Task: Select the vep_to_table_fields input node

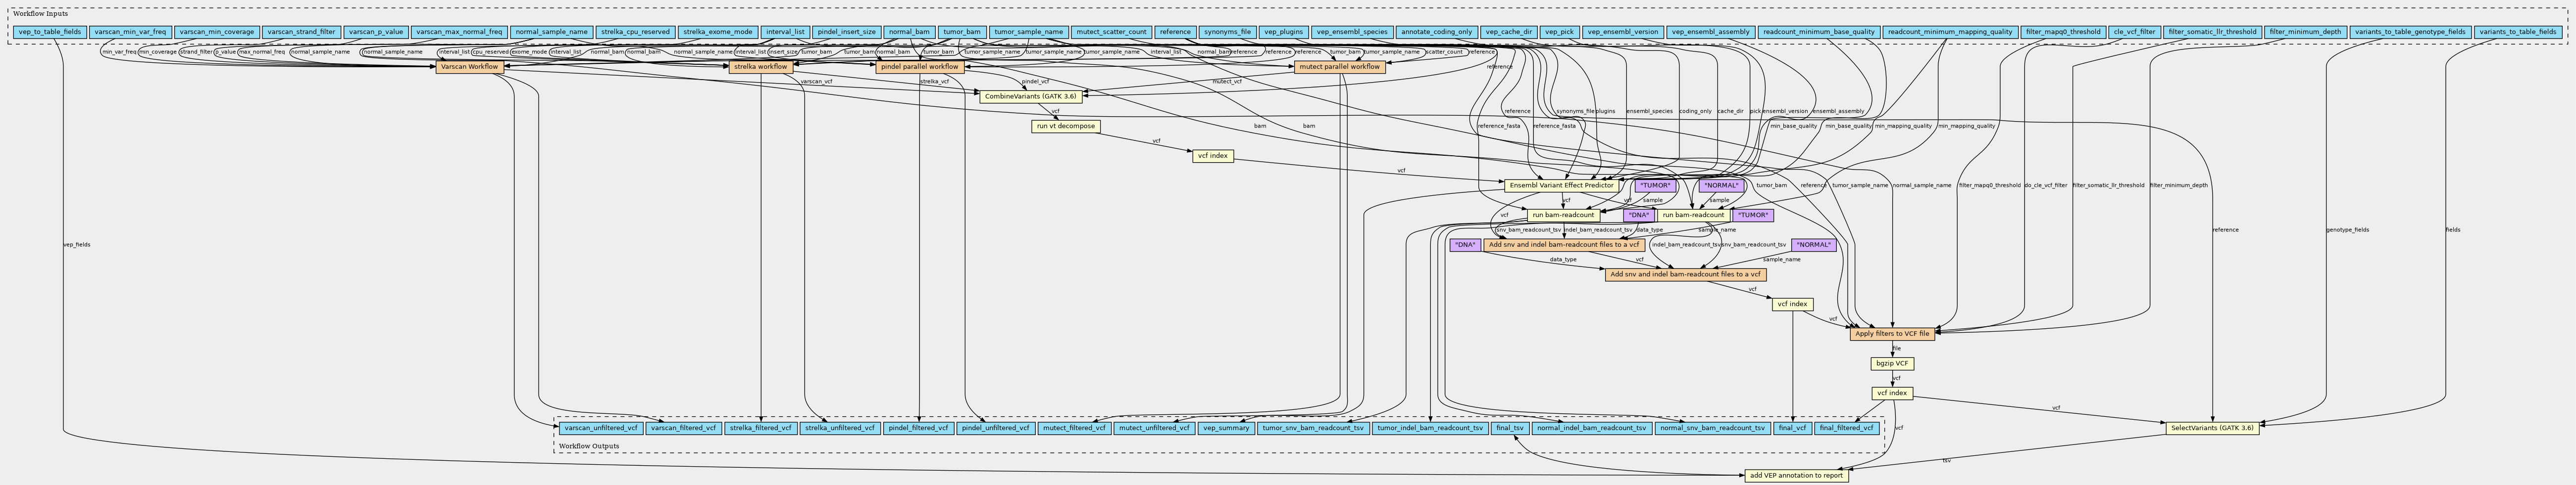Action: pos(49,32)
